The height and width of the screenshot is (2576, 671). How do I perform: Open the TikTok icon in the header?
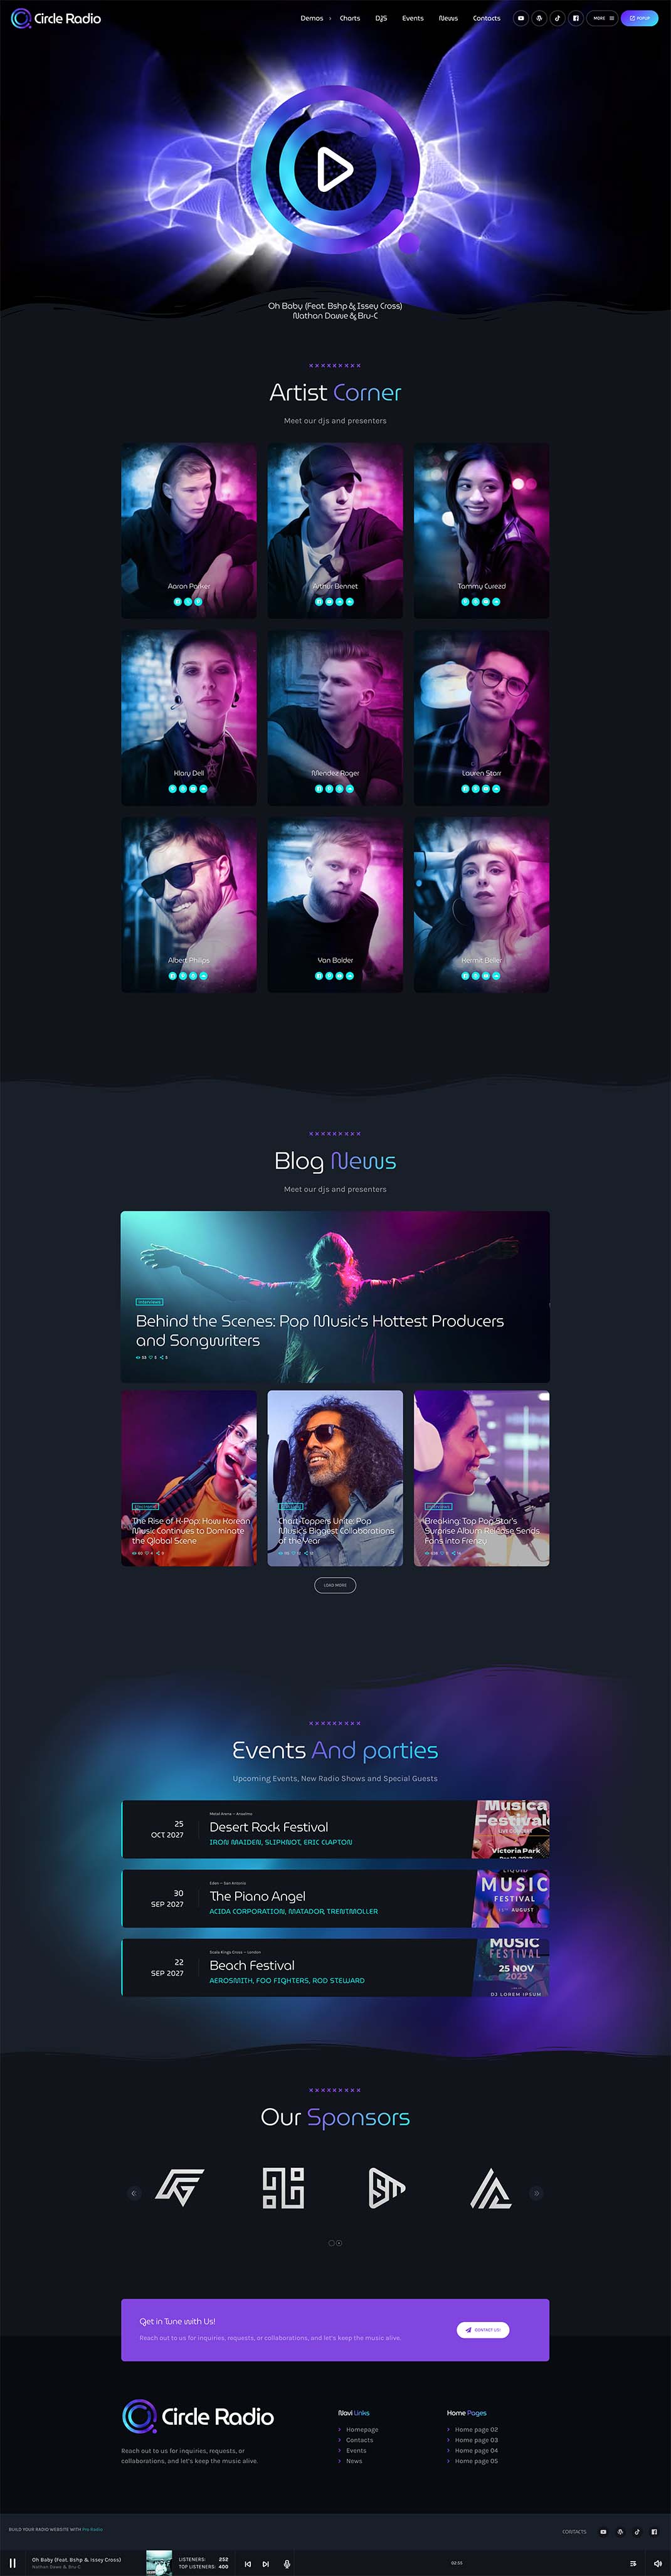coord(557,18)
